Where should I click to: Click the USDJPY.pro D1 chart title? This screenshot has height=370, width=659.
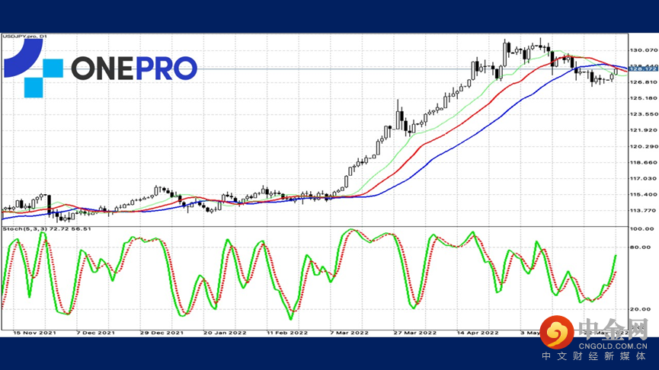25,37
